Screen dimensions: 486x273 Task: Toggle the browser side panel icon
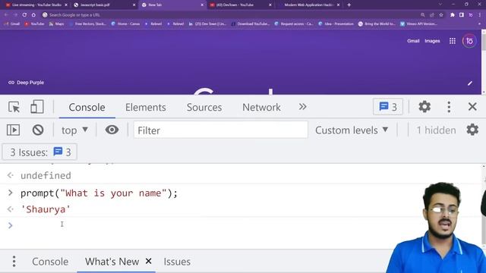coord(461,15)
